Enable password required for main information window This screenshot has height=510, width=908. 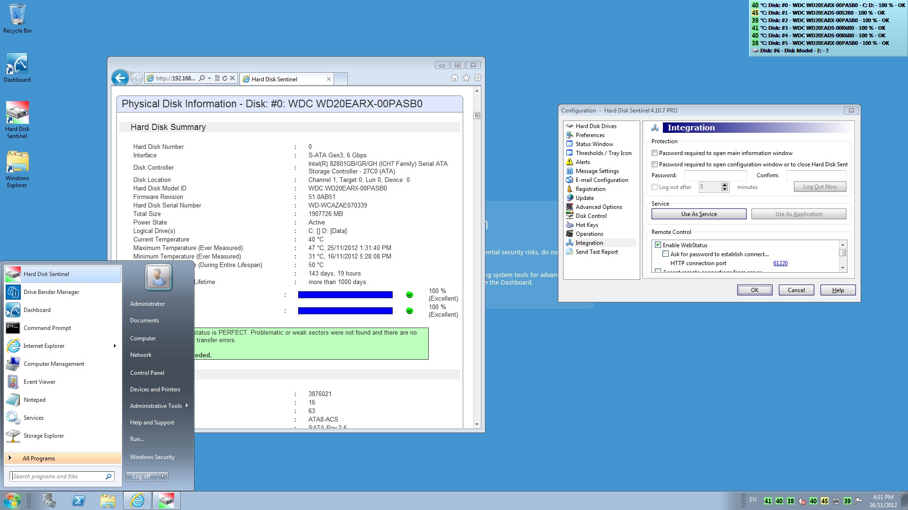coord(655,153)
